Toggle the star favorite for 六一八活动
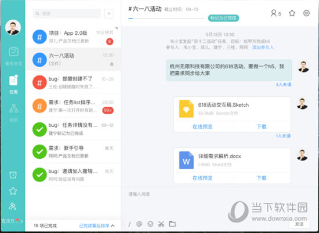The height and width of the screenshot is (233, 319). [x=292, y=13]
